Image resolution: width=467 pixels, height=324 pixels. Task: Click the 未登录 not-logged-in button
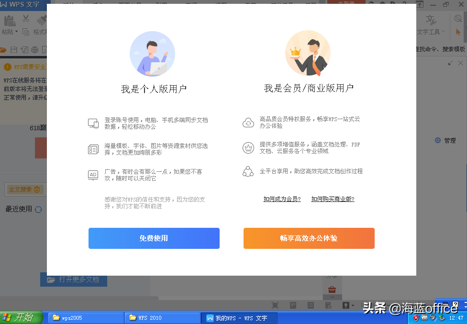pos(346,2)
